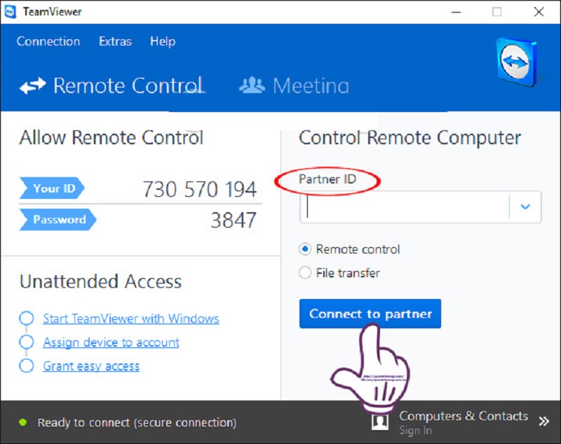Click the Computers & Contacts person icon
This screenshot has height=444, width=561.
380,422
